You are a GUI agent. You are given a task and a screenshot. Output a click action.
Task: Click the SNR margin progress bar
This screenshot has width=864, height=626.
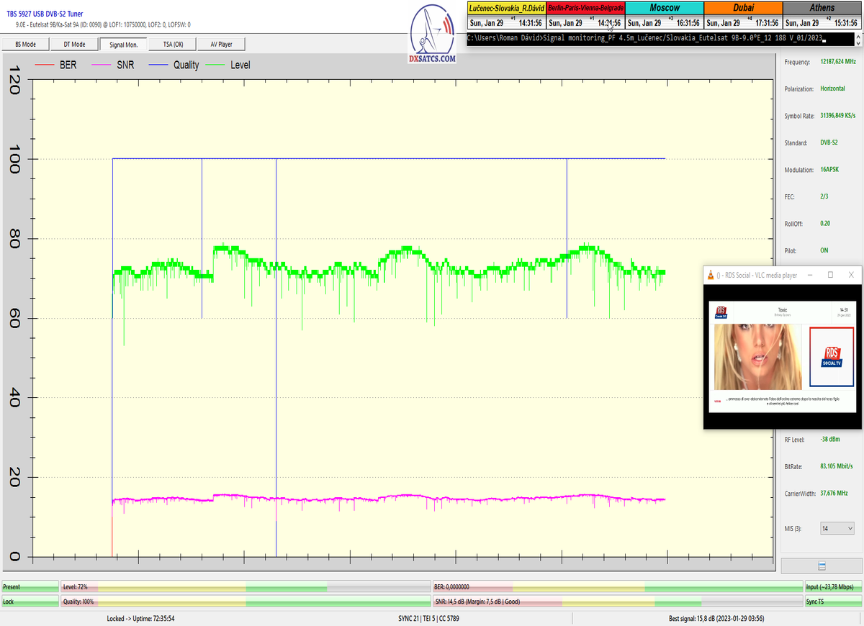[x=617, y=601]
